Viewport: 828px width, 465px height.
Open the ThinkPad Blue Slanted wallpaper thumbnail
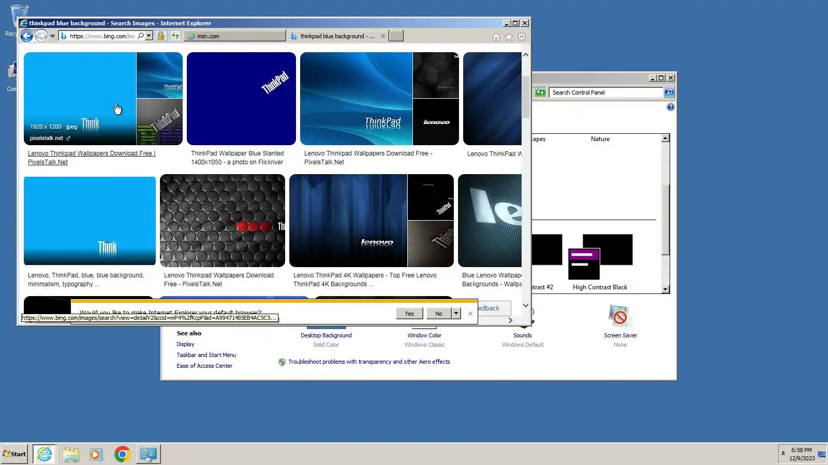point(241,99)
